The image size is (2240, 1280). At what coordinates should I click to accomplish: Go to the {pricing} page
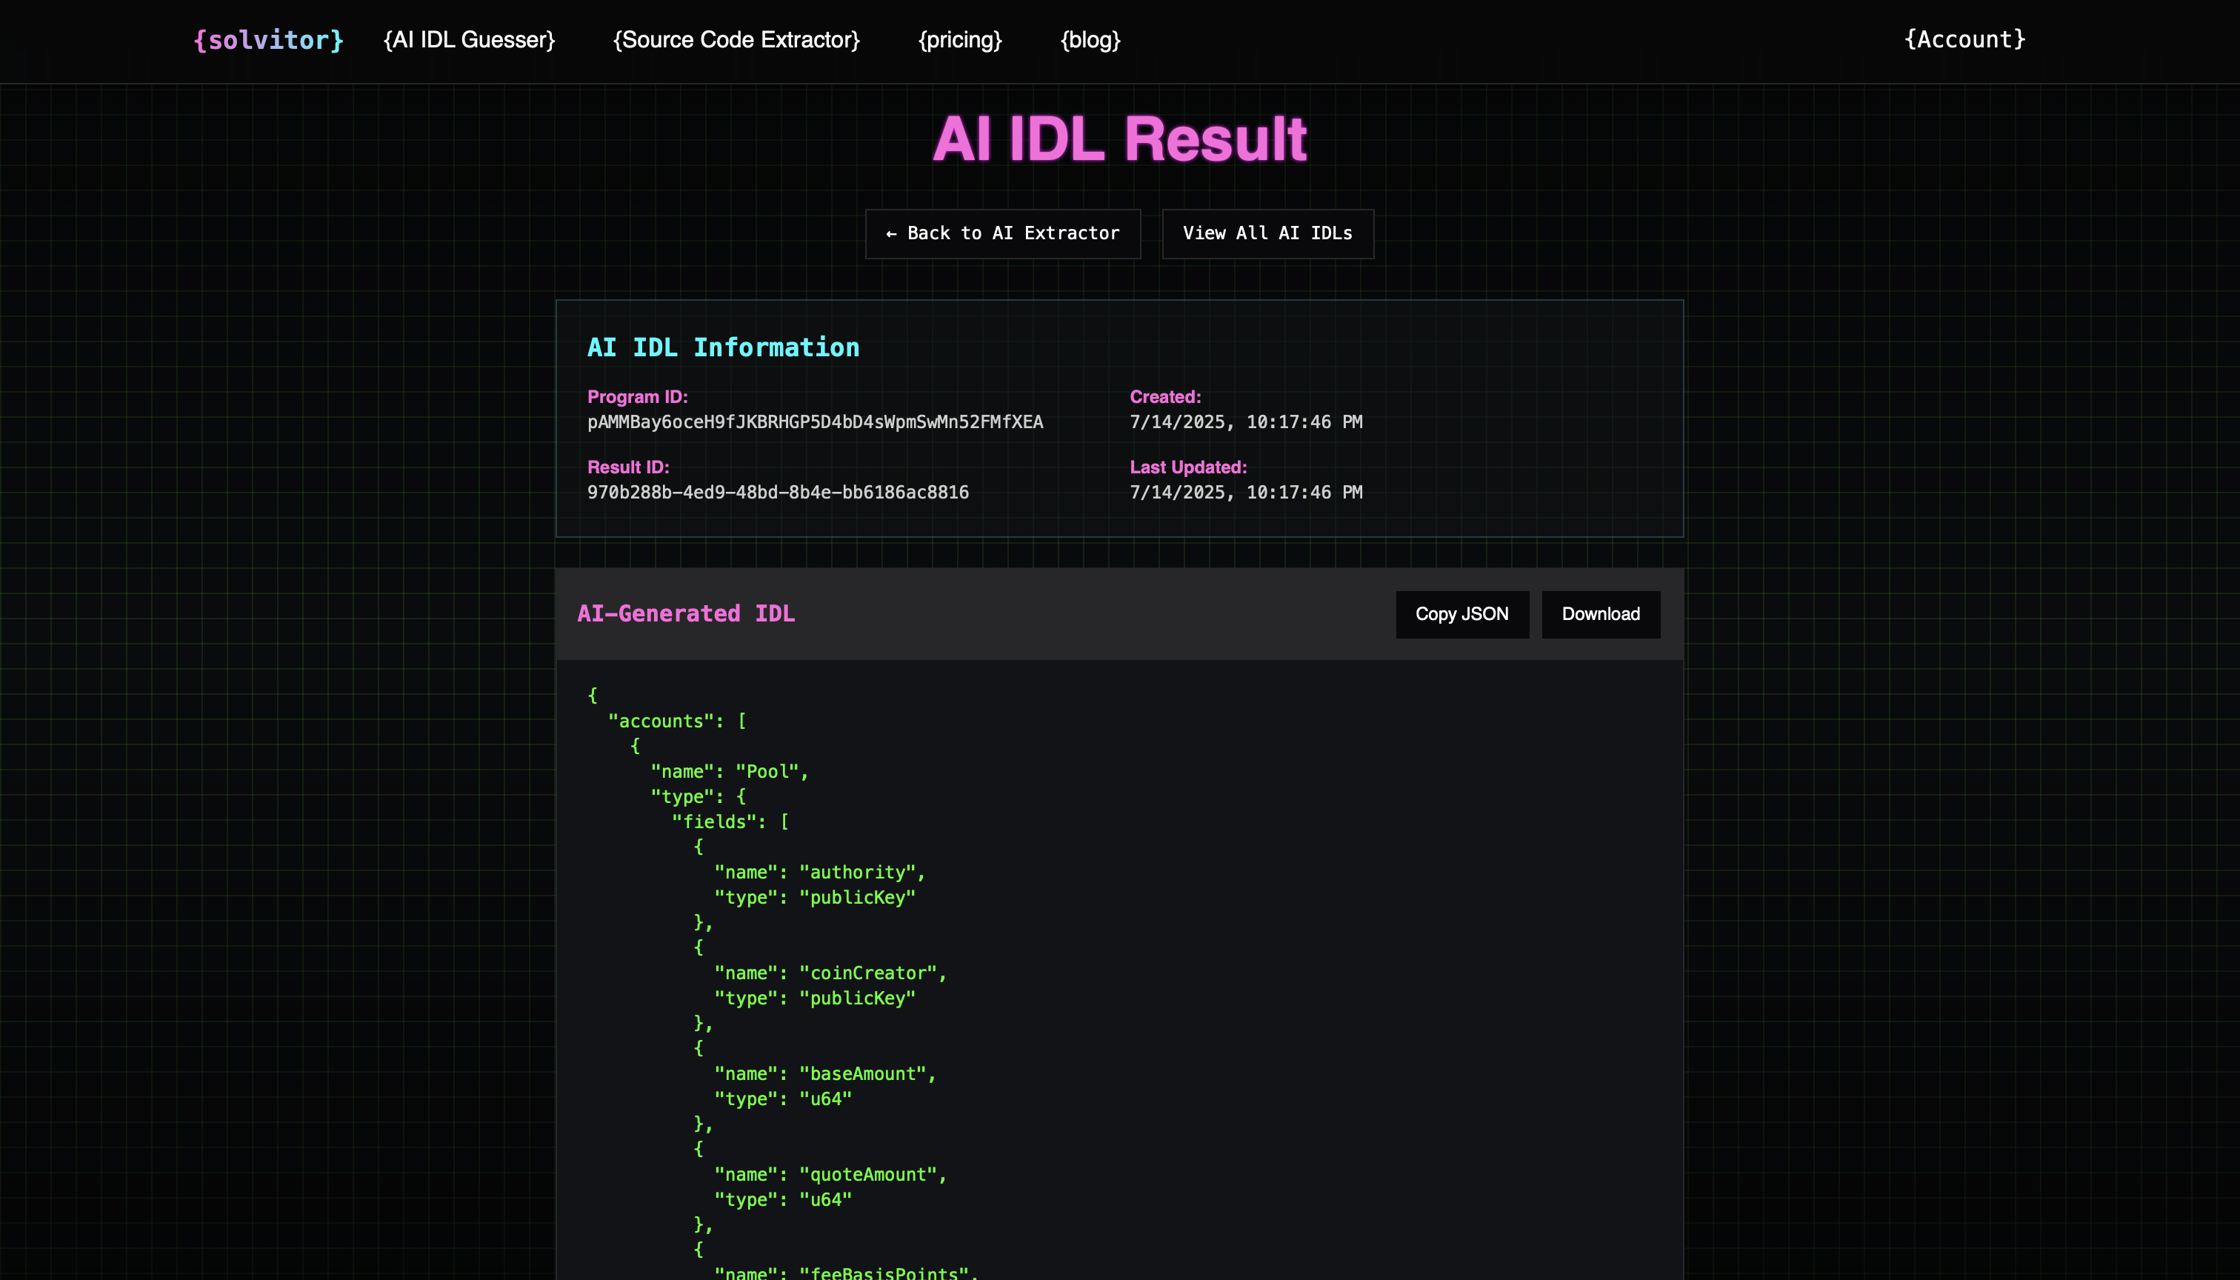pos(960,39)
